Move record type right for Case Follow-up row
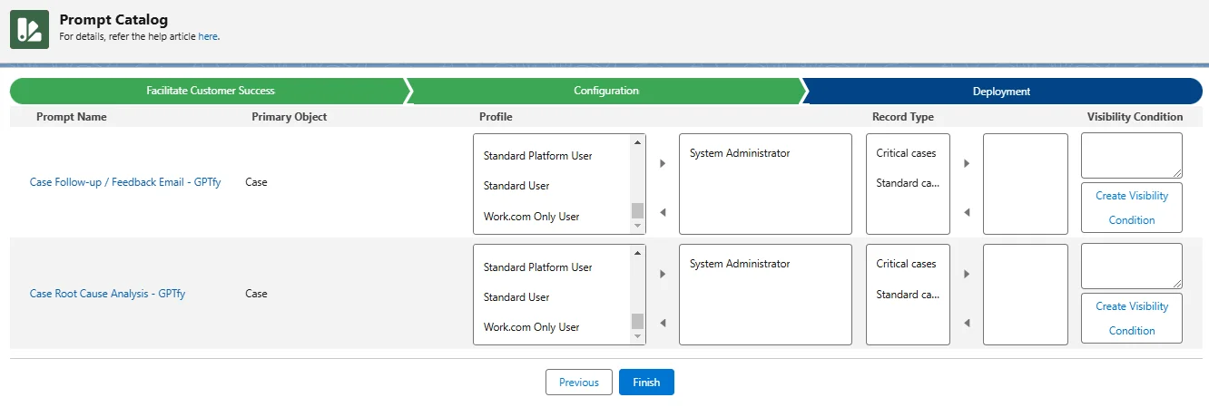This screenshot has width=1209, height=407. 967,164
